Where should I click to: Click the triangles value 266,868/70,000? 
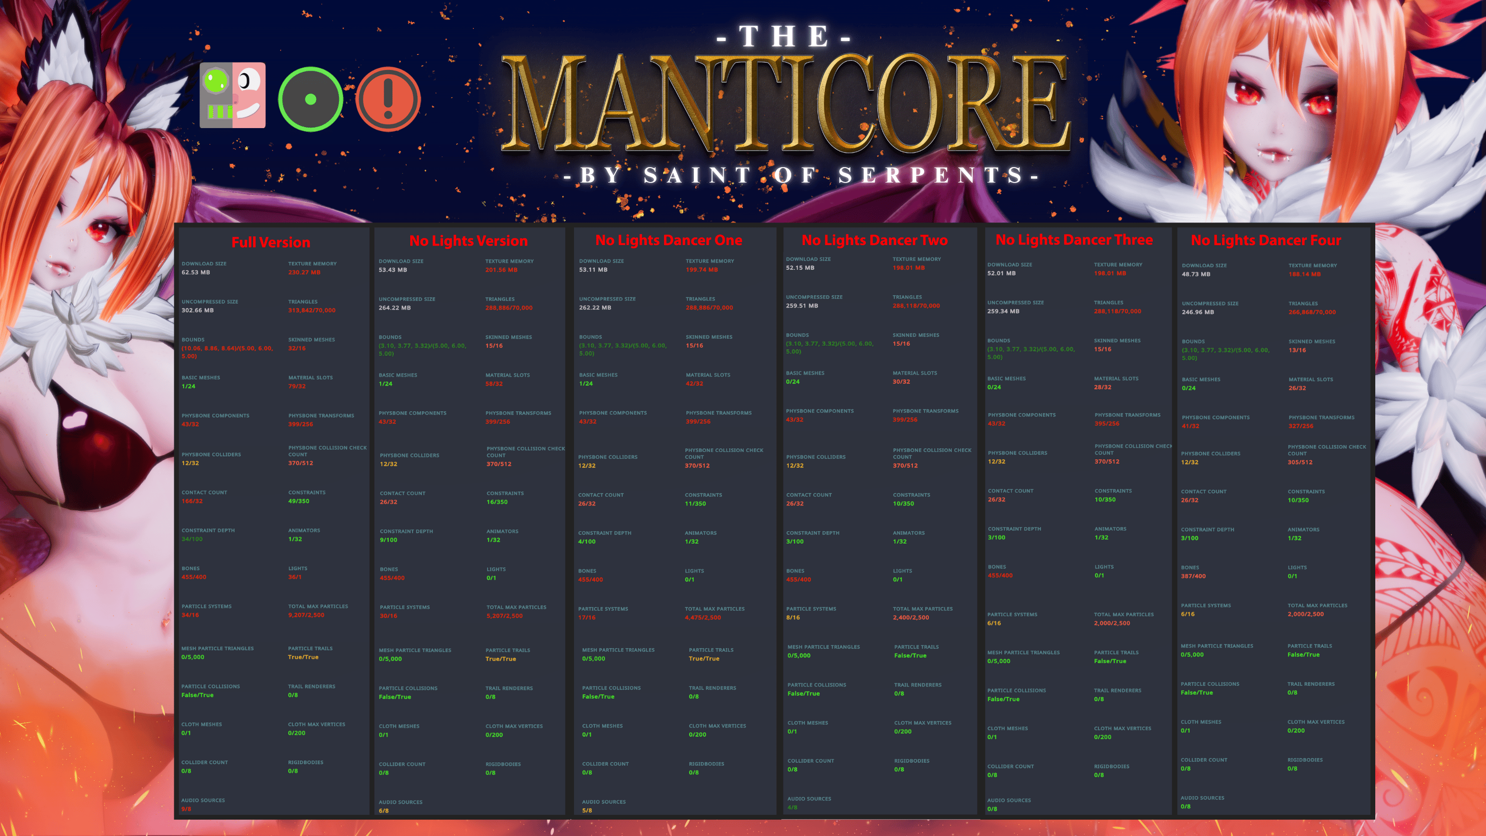pos(1312,313)
